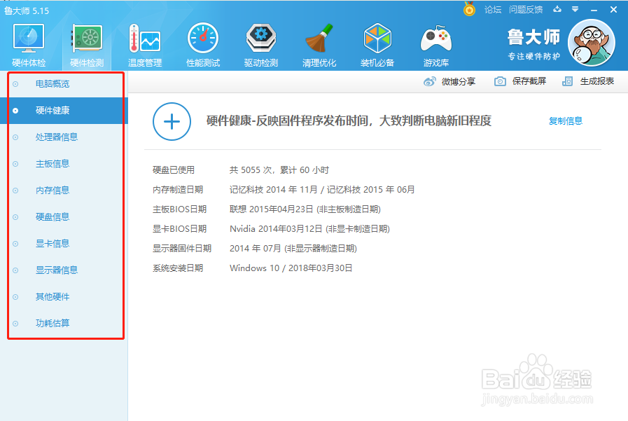
Task: Open 显示器信息 sidebar item
Action: tap(57, 270)
